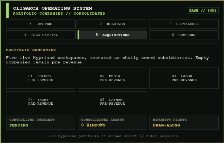The image size is (224, 143).
Task: Select the Privileges tab
Action: tap(184, 24)
